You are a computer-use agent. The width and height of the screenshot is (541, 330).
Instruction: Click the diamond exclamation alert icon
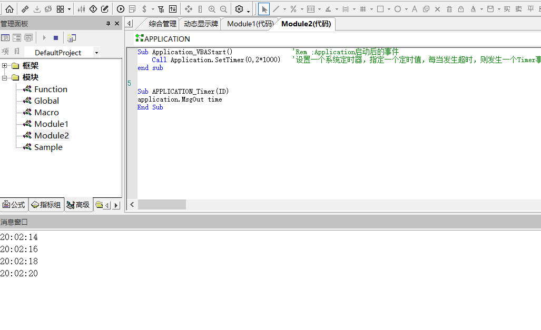93,9
